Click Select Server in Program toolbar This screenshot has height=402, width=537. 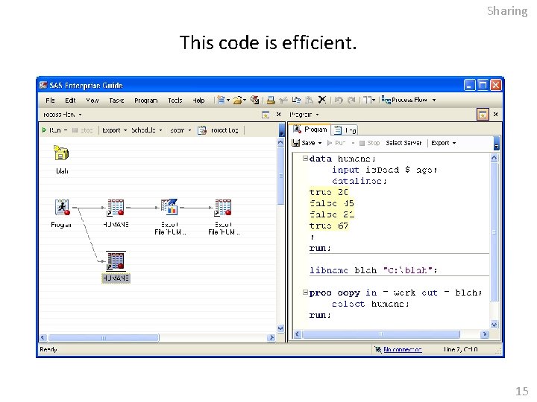click(x=403, y=143)
